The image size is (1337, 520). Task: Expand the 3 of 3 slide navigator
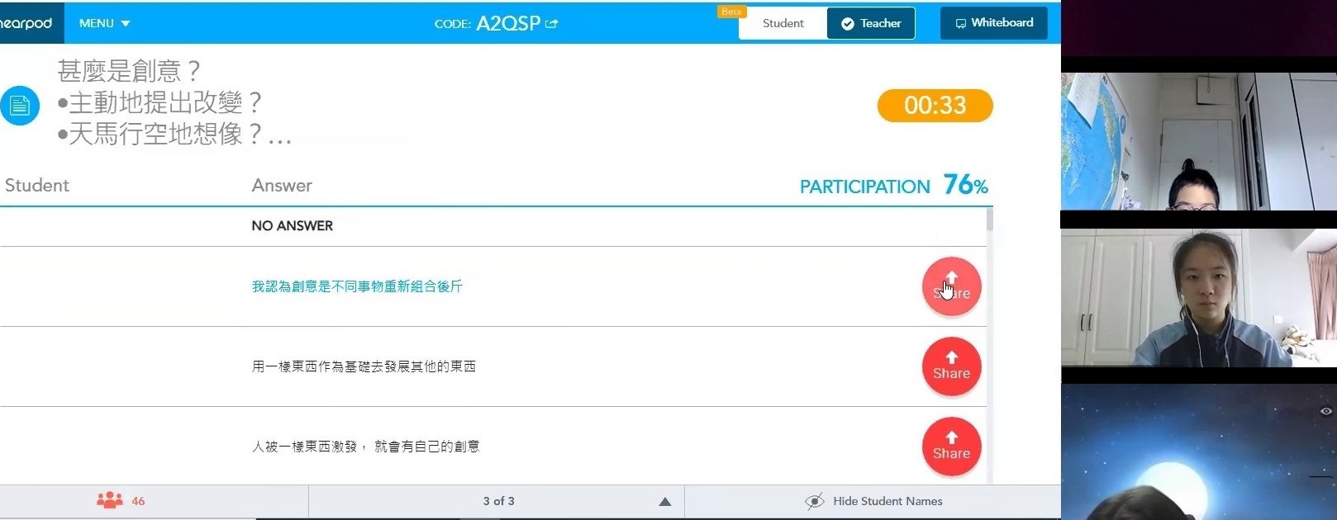pyautogui.click(x=665, y=502)
